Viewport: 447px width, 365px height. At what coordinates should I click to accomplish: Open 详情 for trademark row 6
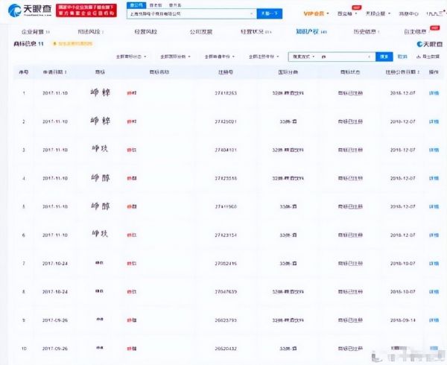click(x=434, y=235)
